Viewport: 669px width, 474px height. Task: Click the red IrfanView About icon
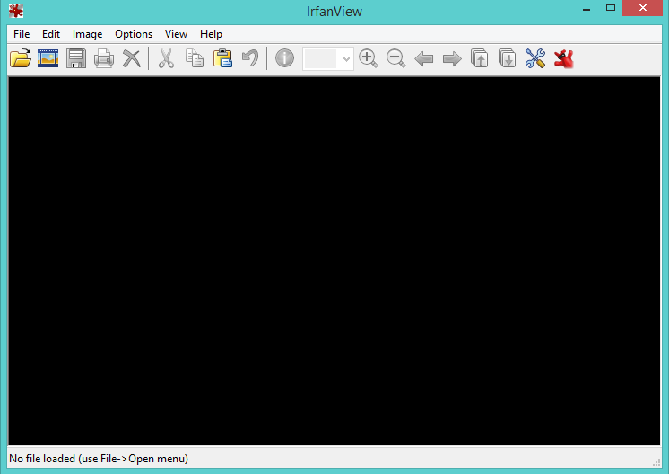click(563, 59)
